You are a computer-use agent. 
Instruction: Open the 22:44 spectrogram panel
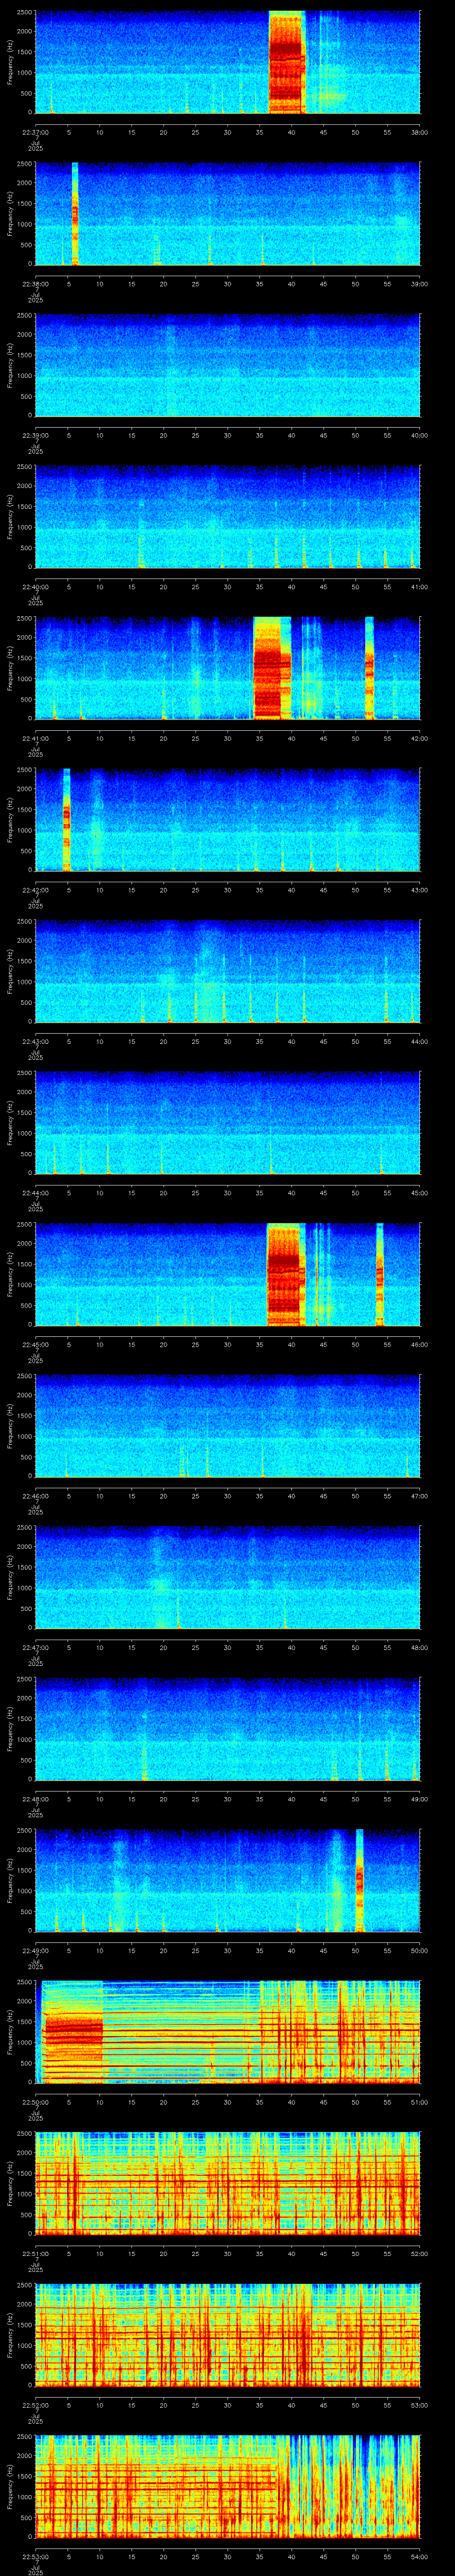[x=227, y=1123]
